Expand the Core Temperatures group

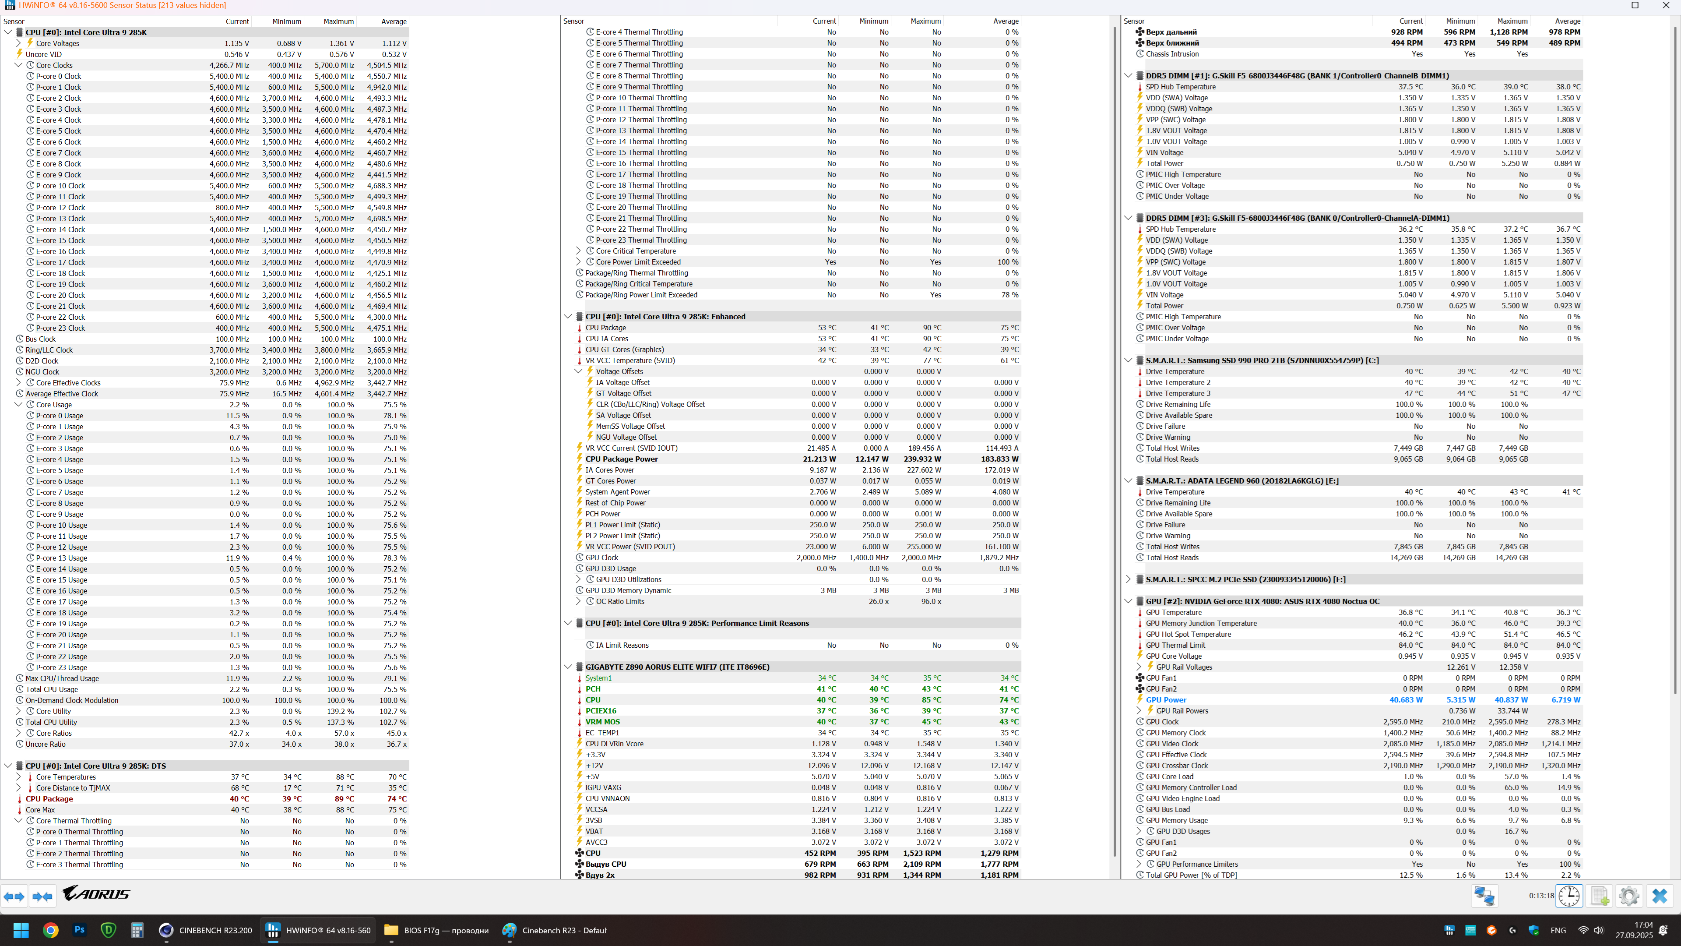[x=18, y=777]
